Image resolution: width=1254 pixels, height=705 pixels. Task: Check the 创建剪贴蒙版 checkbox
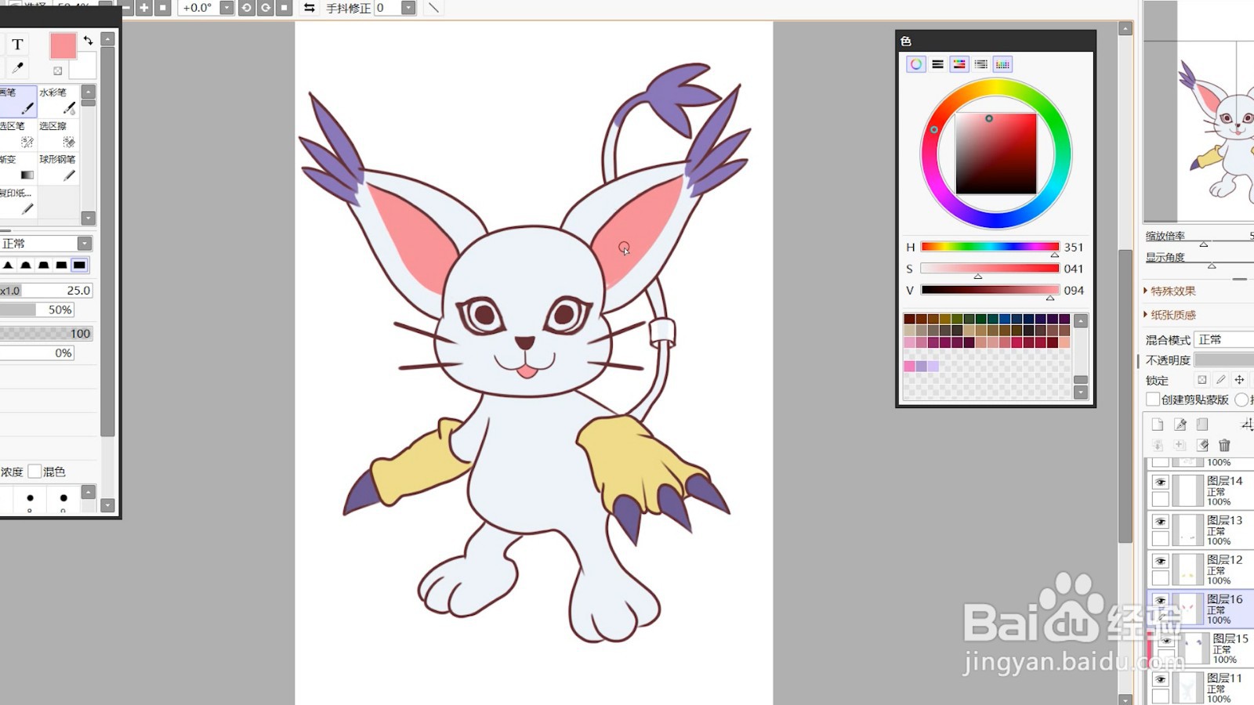click(x=1153, y=399)
